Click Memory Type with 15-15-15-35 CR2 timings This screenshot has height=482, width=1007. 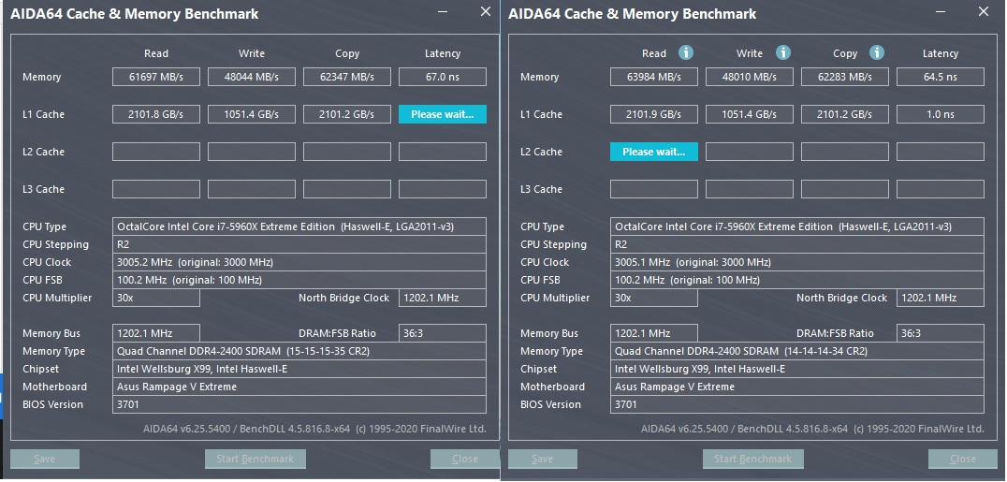point(299,351)
